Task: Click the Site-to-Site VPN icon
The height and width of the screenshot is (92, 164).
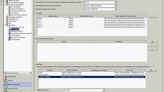Action: coord(6,88)
